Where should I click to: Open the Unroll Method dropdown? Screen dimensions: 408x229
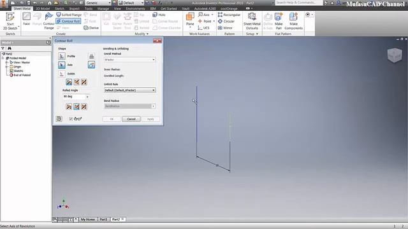tap(130, 60)
